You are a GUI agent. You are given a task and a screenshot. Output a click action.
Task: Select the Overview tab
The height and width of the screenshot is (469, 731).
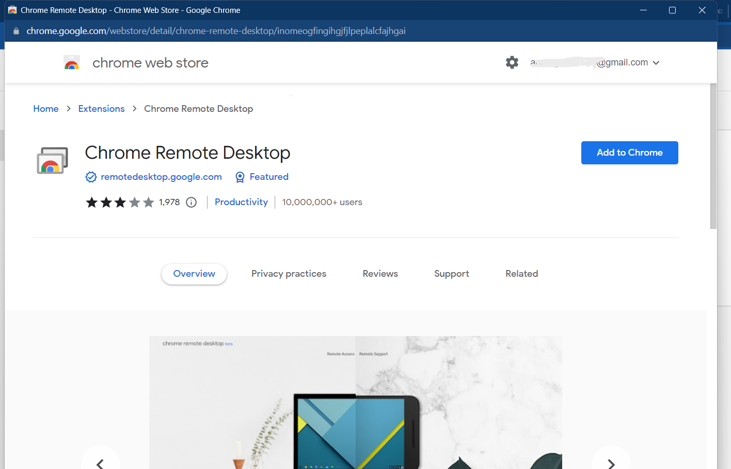194,274
